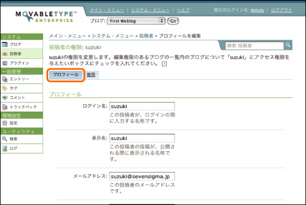Open エントリー in the sidebar
Image resolution: width=306 pixels, height=205 pixels.
(22, 79)
